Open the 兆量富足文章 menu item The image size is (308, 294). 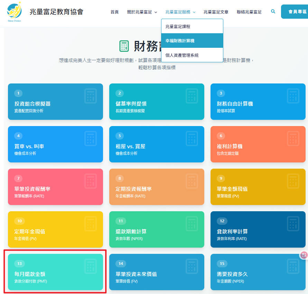tap(216, 11)
